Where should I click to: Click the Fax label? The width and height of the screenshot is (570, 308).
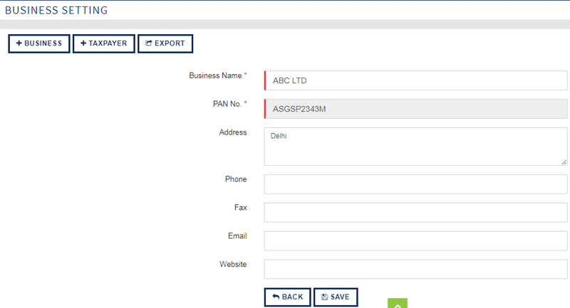click(x=241, y=208)
